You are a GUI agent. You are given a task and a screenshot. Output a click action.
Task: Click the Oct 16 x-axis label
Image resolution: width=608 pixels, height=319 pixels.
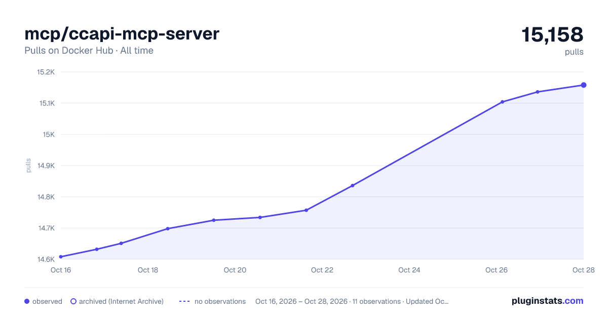pos(61,270)
